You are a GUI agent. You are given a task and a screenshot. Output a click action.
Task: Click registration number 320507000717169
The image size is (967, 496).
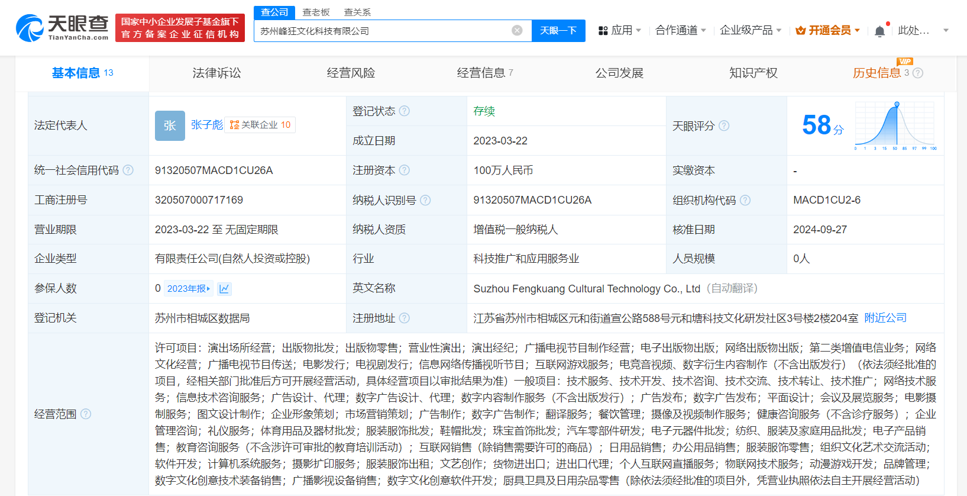pyautogui.click(x=199, y=200)
